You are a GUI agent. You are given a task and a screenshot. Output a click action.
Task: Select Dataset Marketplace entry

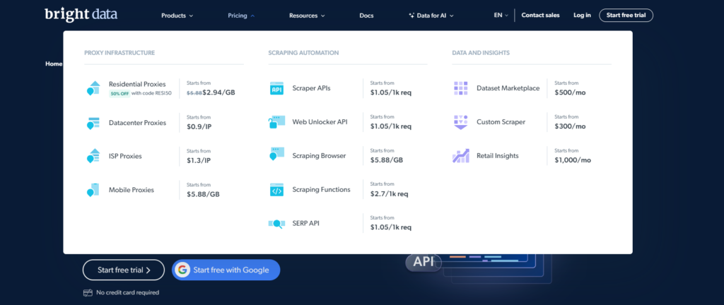pos(508,88)
